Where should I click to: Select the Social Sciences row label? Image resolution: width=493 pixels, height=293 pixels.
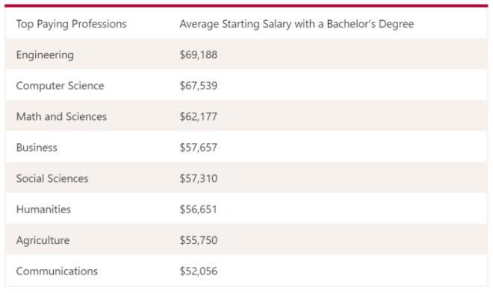52,178
